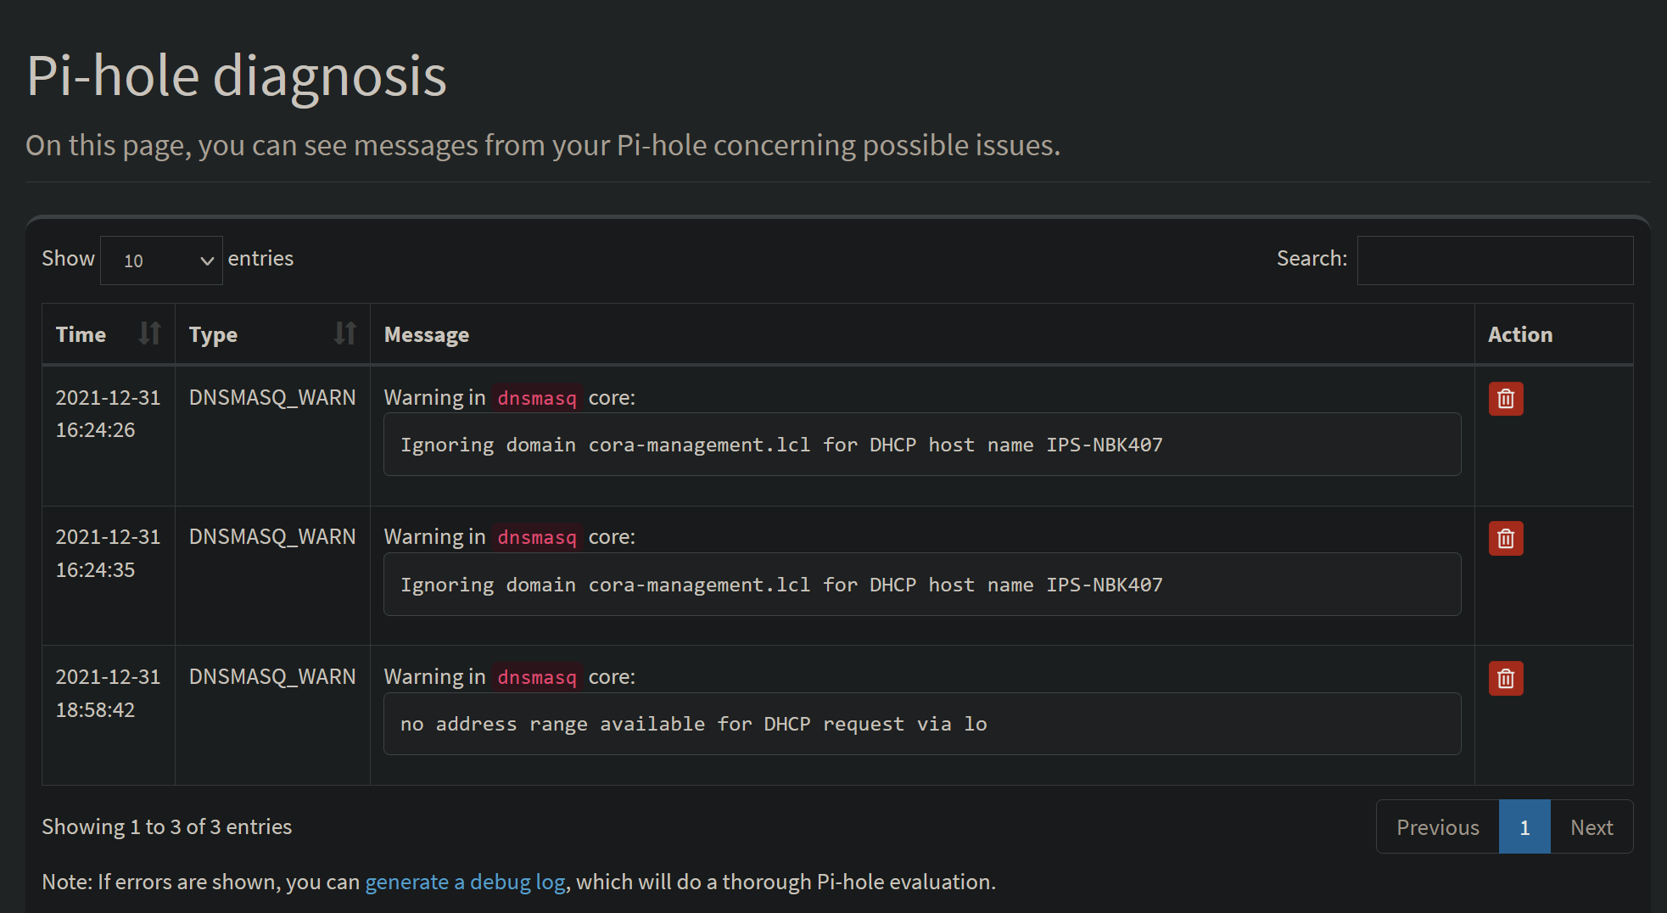Click timestamp 2021-12-31 16:24:35
This screenshot has height=913, width=1667.
(x=108, y=553)
